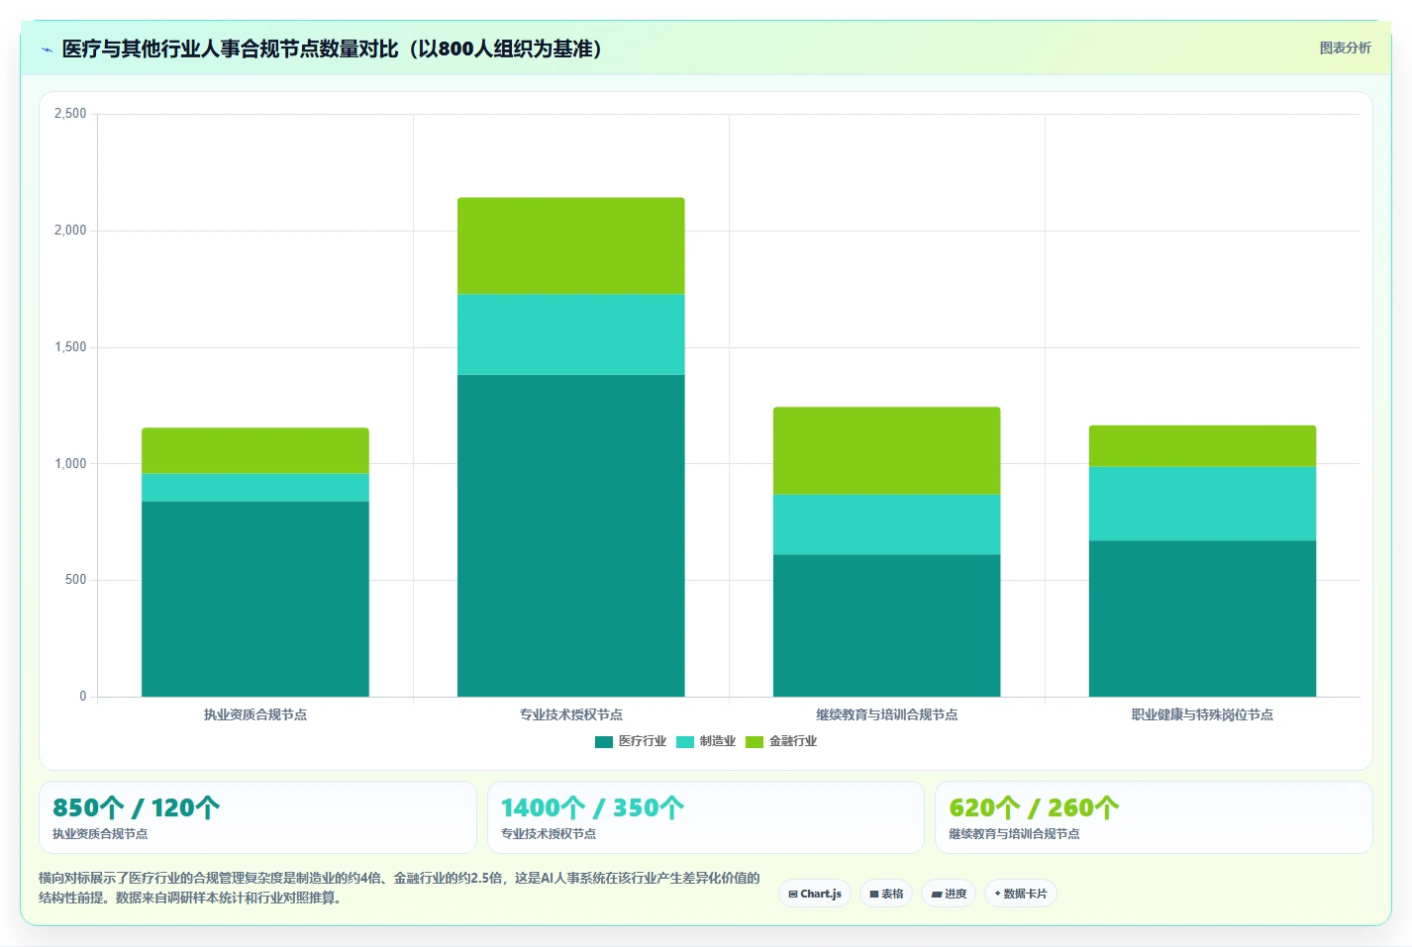Click the 进度 tag chip
This screenshot has width=1412, height=947.
pyautogui.click(x=949, y=894)
